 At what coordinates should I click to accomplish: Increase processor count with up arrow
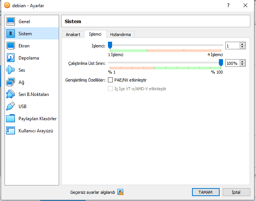(x=242, y=44)
